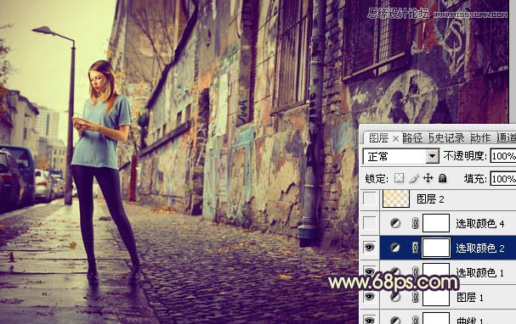This screenshot has width=516, height=324.
Task: Click the 选取颜色 2 mask link icon
Action: click(416, 248)
